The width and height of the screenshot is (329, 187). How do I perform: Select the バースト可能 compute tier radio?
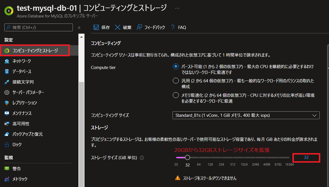pos(176,67)
